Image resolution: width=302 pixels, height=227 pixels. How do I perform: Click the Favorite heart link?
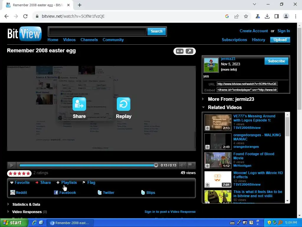pos(20,182)
